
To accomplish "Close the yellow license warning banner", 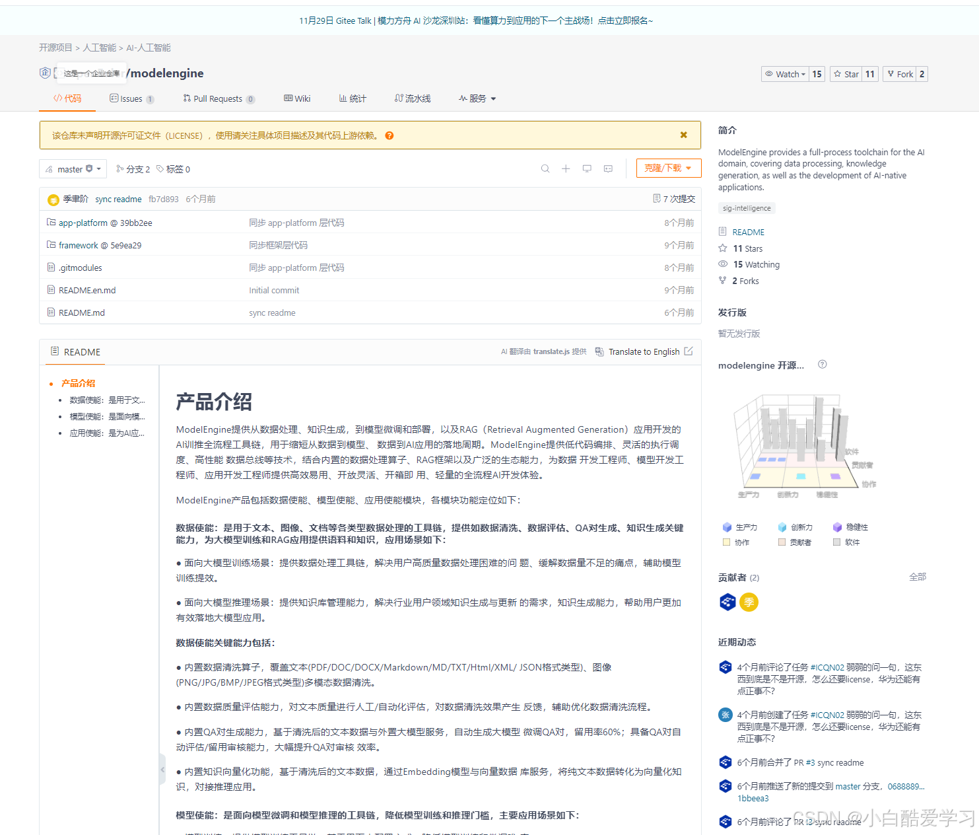I will click(x=684, y=135).
